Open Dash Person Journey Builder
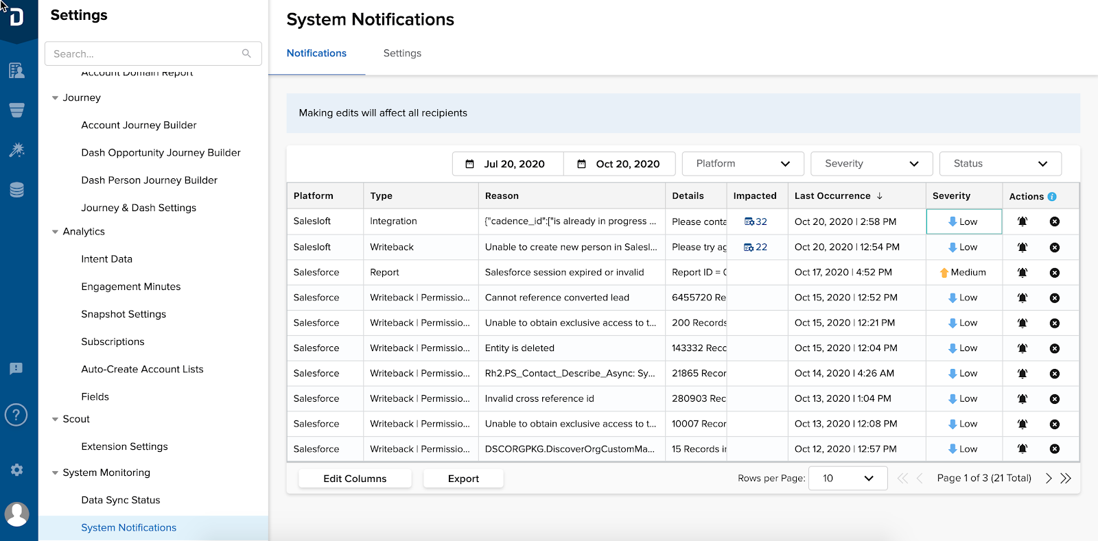The image size is (1098, 541). 149,180
